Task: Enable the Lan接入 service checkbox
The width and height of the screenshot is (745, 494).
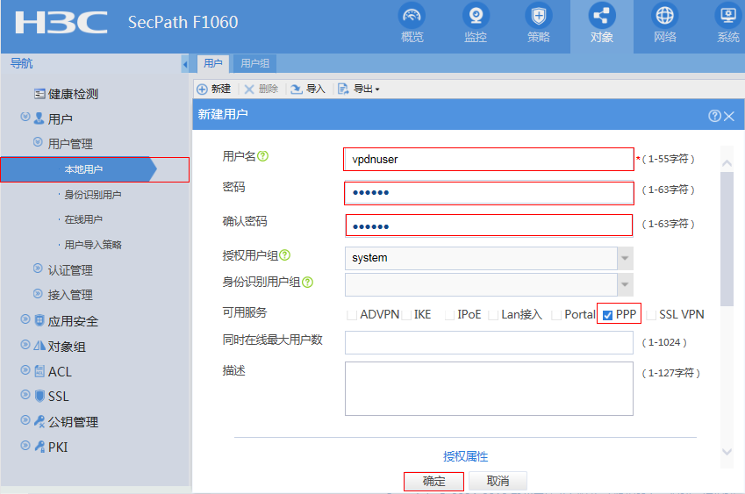Action: pyautogui.click(x=493, y=315)
